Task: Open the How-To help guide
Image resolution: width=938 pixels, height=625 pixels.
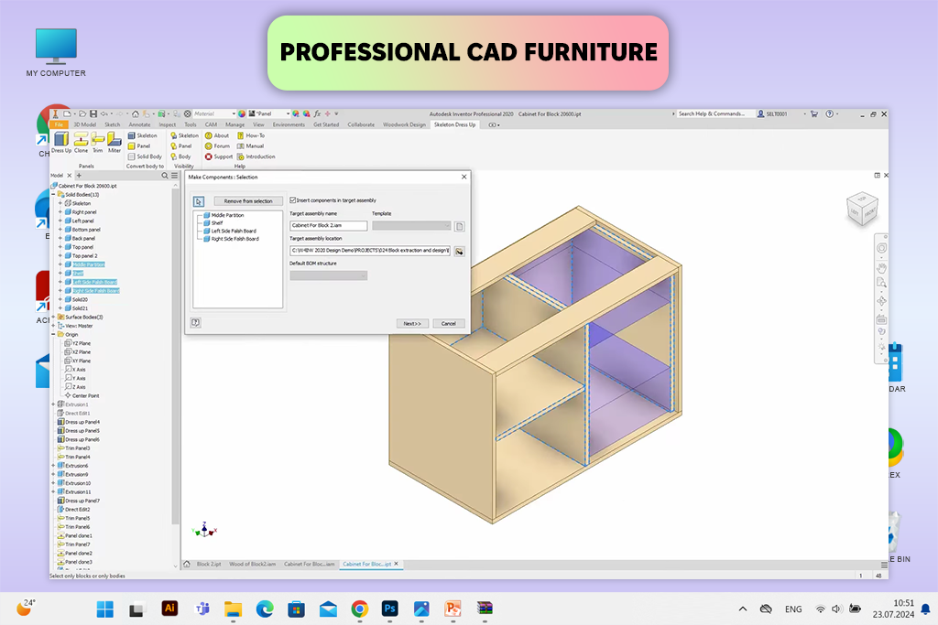Action: [251, 135]
